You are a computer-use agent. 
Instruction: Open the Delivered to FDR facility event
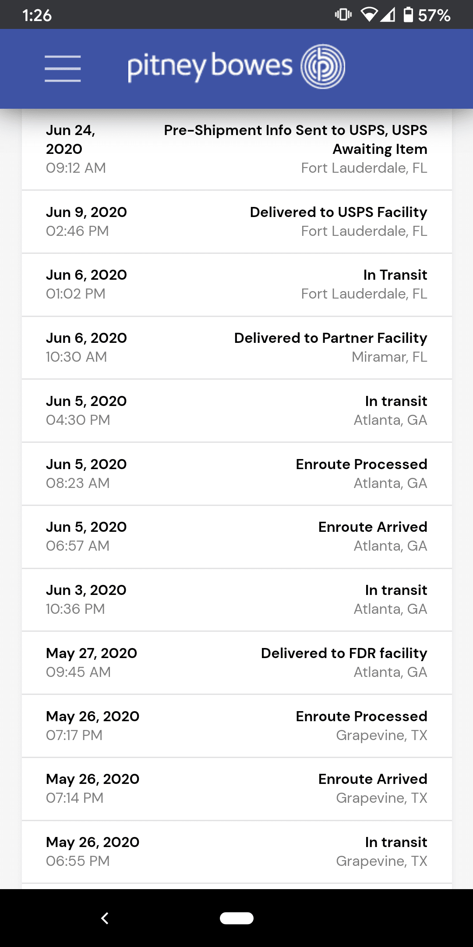236,662
